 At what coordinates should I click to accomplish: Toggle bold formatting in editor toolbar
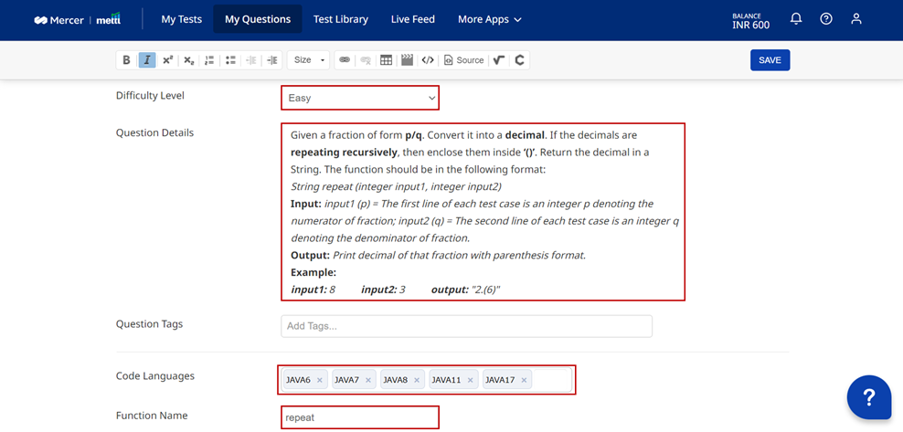[126, 60]
